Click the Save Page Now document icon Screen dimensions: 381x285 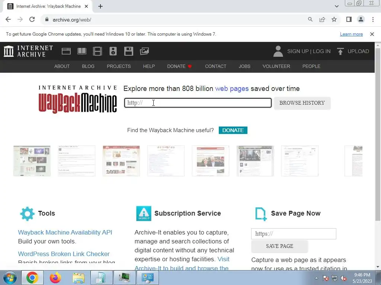tap(261, 214)
